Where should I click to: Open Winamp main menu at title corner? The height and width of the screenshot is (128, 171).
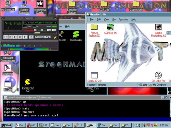[2, 18]
